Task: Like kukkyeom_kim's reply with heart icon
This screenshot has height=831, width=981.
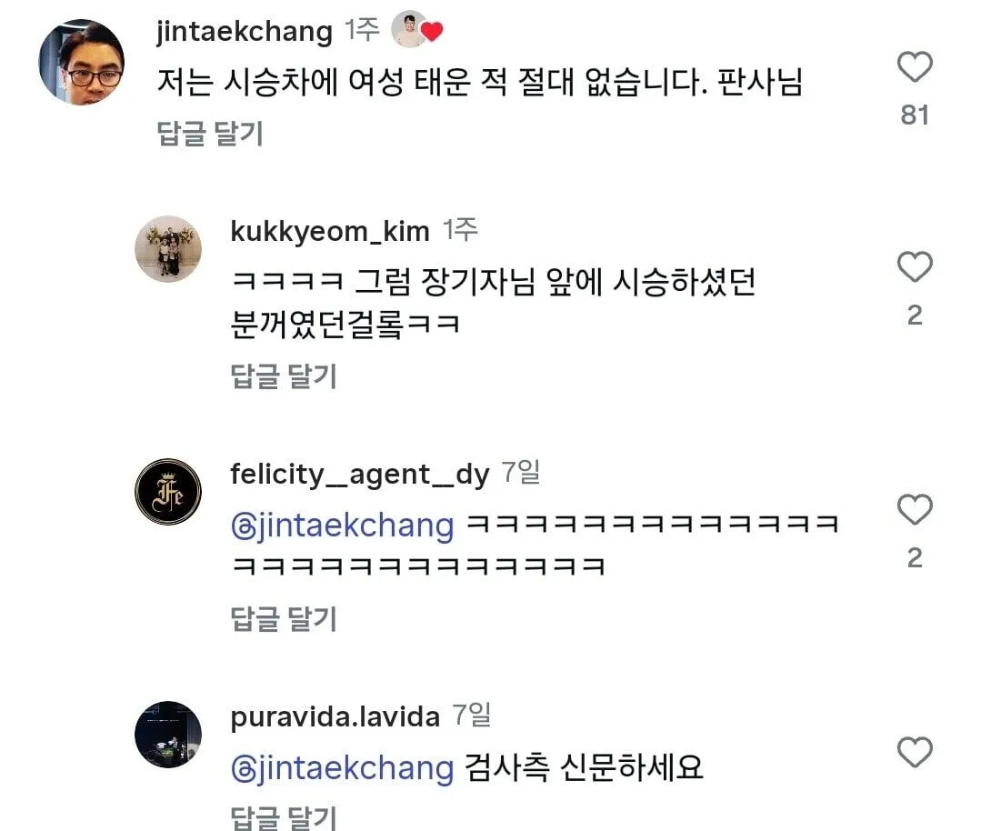Action: (915, 267)
